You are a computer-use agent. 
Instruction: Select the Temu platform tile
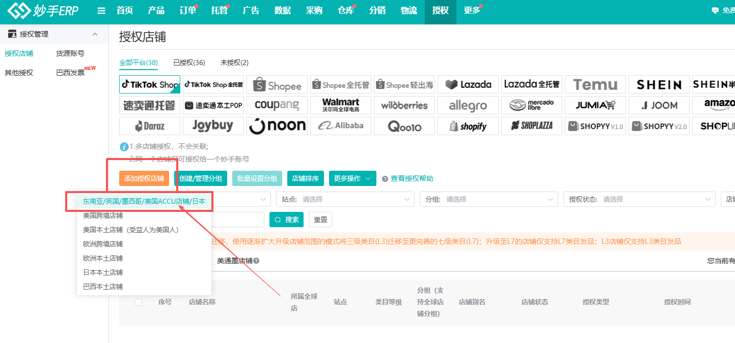595,84
